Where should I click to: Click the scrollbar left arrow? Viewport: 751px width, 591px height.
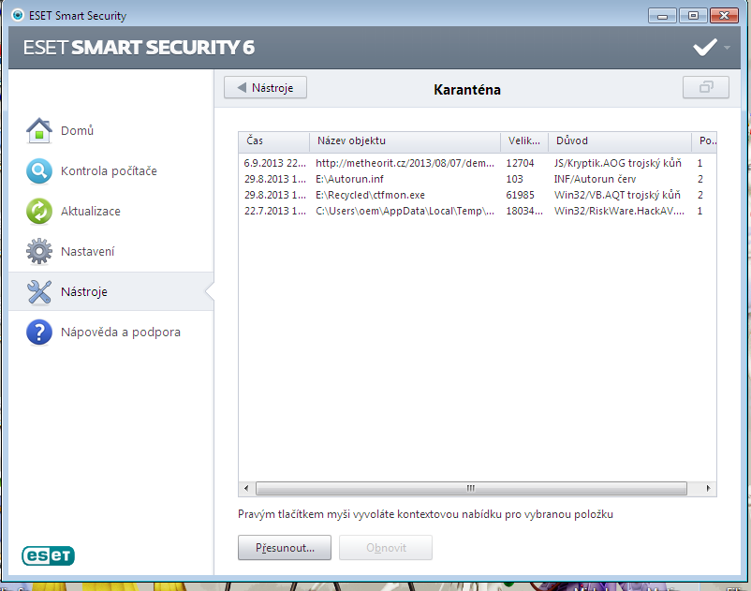click(x=246, y=488)
